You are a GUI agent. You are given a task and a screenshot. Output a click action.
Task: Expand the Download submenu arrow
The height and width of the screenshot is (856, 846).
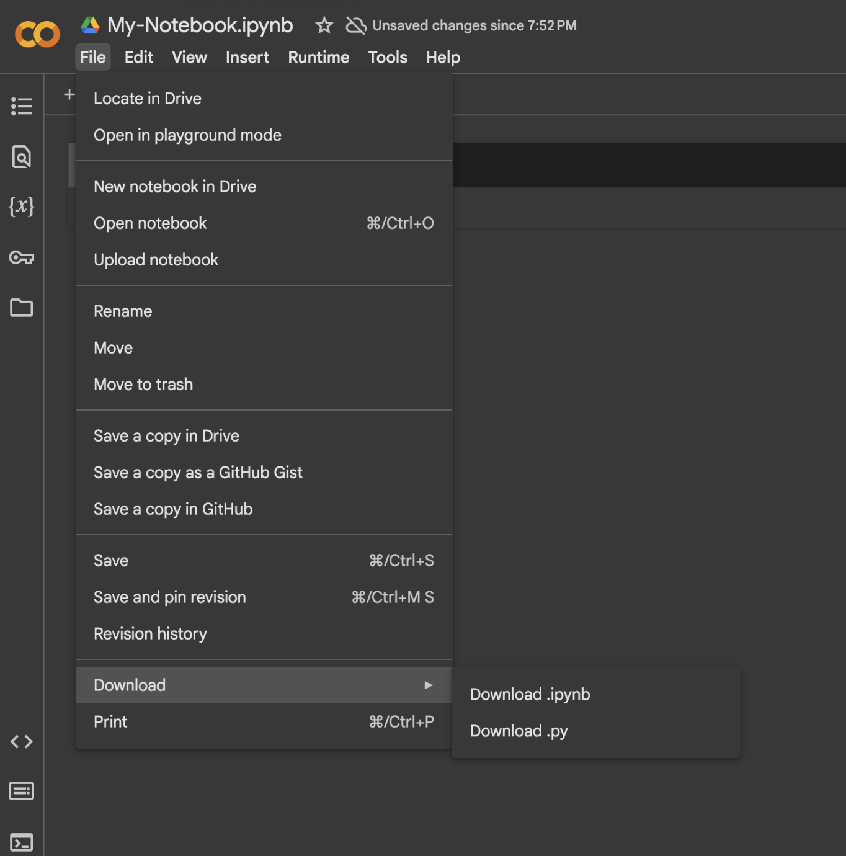(428, 685)
